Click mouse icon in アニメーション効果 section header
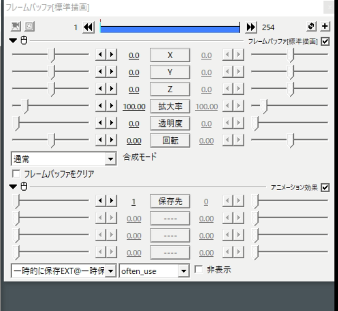Image resolution: width=338 pixels, height=311 pixels. pos(24,187)
